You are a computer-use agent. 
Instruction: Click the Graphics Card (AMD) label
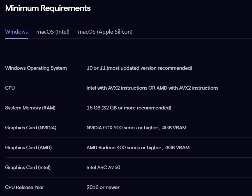[x=28, y=148]
